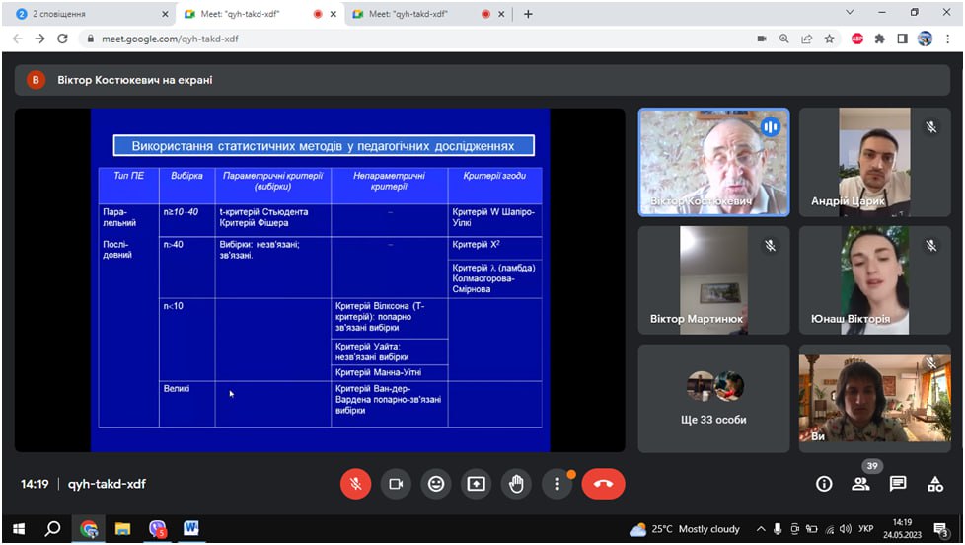
Task: Open the meeting details info icon
Action: click(x=824, y=484)
